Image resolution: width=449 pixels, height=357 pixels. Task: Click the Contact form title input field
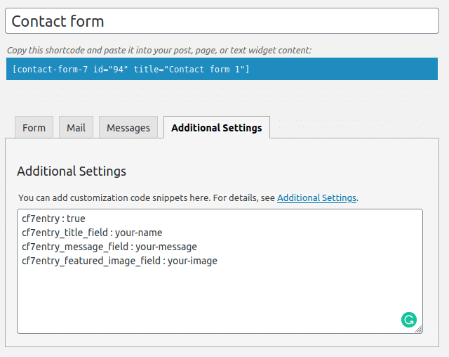[222, 21]
